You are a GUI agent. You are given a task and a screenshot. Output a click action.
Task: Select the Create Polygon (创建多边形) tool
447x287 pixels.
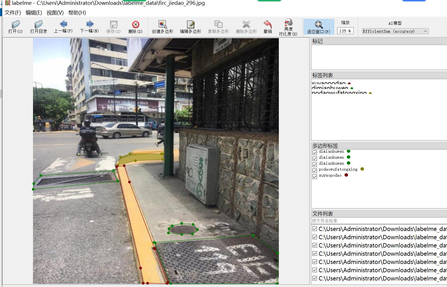tap(162, 27)
